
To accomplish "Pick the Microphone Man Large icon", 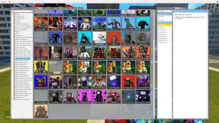I will point(114,13).
